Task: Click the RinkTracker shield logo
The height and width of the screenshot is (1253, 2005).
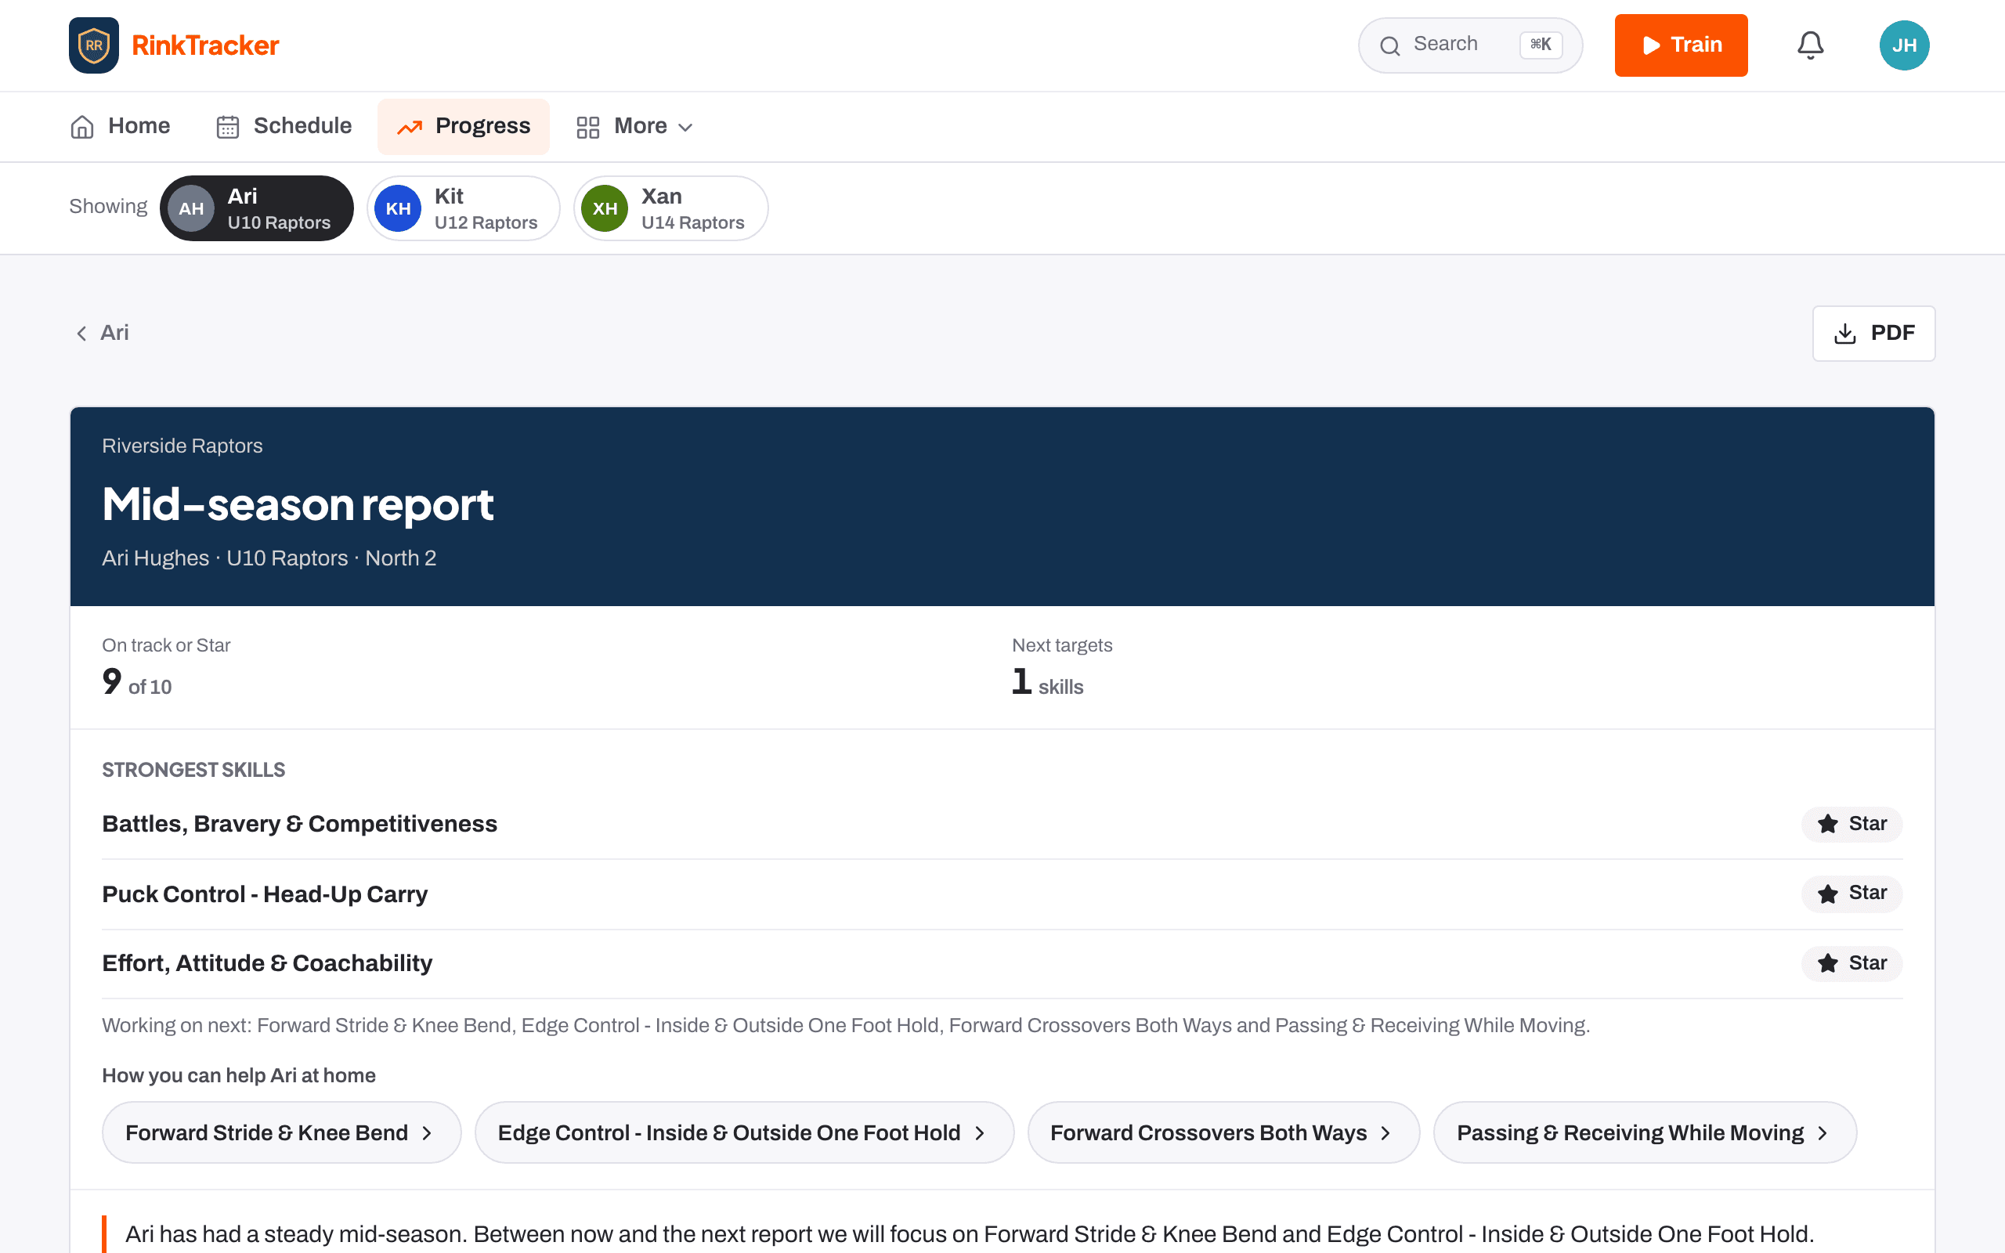Action: [x=94, y=45]
